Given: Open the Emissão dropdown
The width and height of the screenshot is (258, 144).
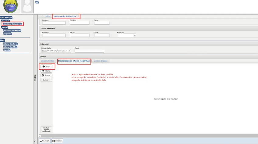Looking at the screenshot, I should 135,35.
